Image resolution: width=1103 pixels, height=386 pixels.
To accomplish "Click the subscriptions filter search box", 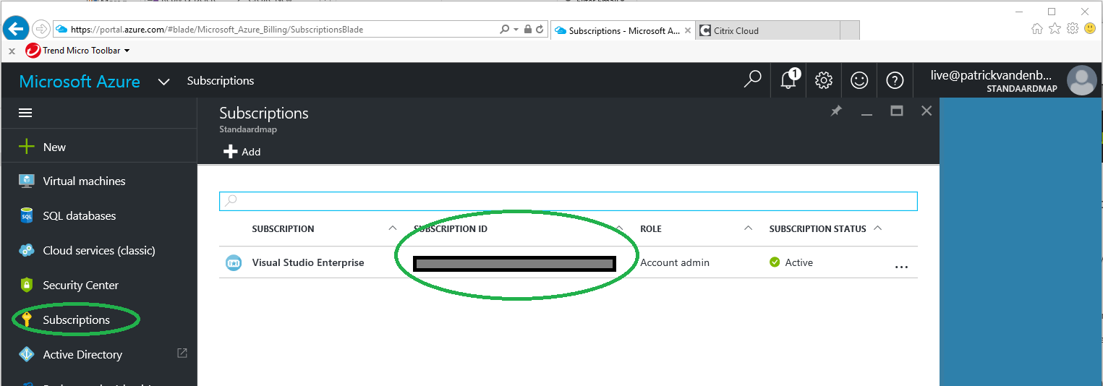I will 568,201.
